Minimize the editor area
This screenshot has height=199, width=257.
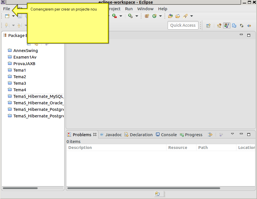tap(241, 35)
